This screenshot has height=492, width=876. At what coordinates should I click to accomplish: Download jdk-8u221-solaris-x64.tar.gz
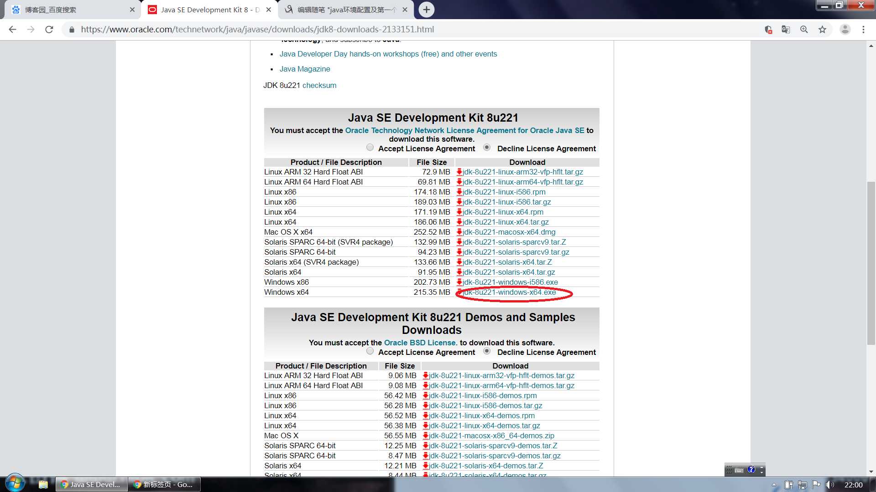(509, 272)
